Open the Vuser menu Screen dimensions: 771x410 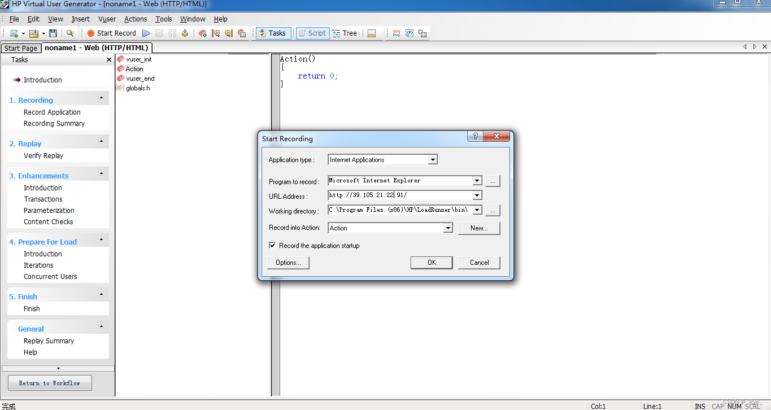pyautogui.click(x=107, y=19)
